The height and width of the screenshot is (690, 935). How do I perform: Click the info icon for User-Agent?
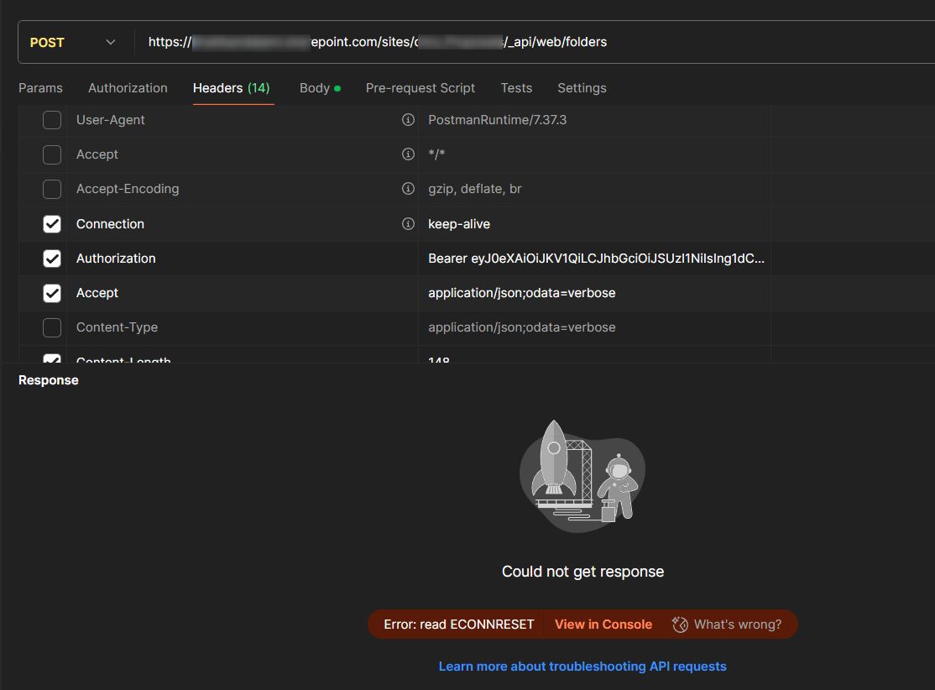pos(408,120)
